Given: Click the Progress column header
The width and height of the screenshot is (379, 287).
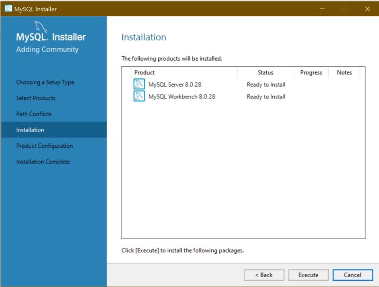Looking at the screenshot, I should pyautogui.click(x=311, y=72).
